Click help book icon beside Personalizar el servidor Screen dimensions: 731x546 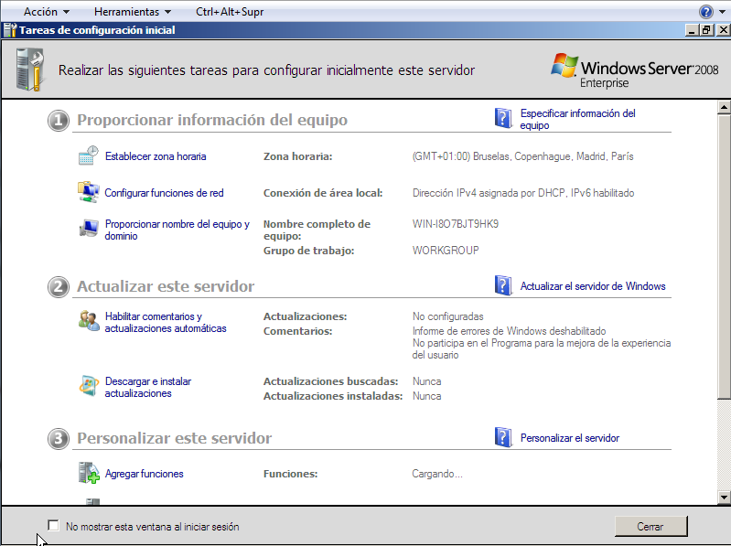coord(503,437)
